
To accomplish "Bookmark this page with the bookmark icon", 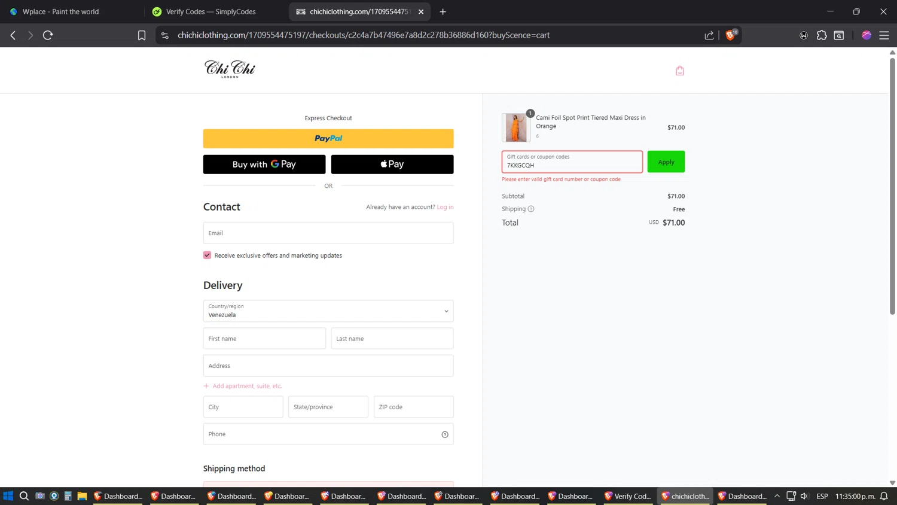I will [x=142, y=35].
